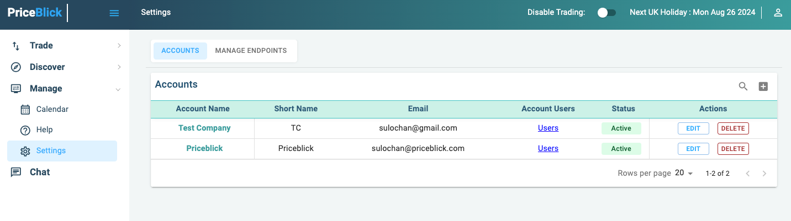This screenshot has height=221, width=791.
Task: Expand the Trade menu
Action: [41, 46]
